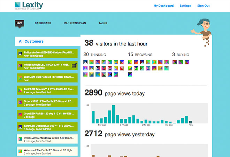Click the dark 'now' bar in today's chart
Viewport: 230px width, 157px height.
pyautogui.click(x=190, y=122)
